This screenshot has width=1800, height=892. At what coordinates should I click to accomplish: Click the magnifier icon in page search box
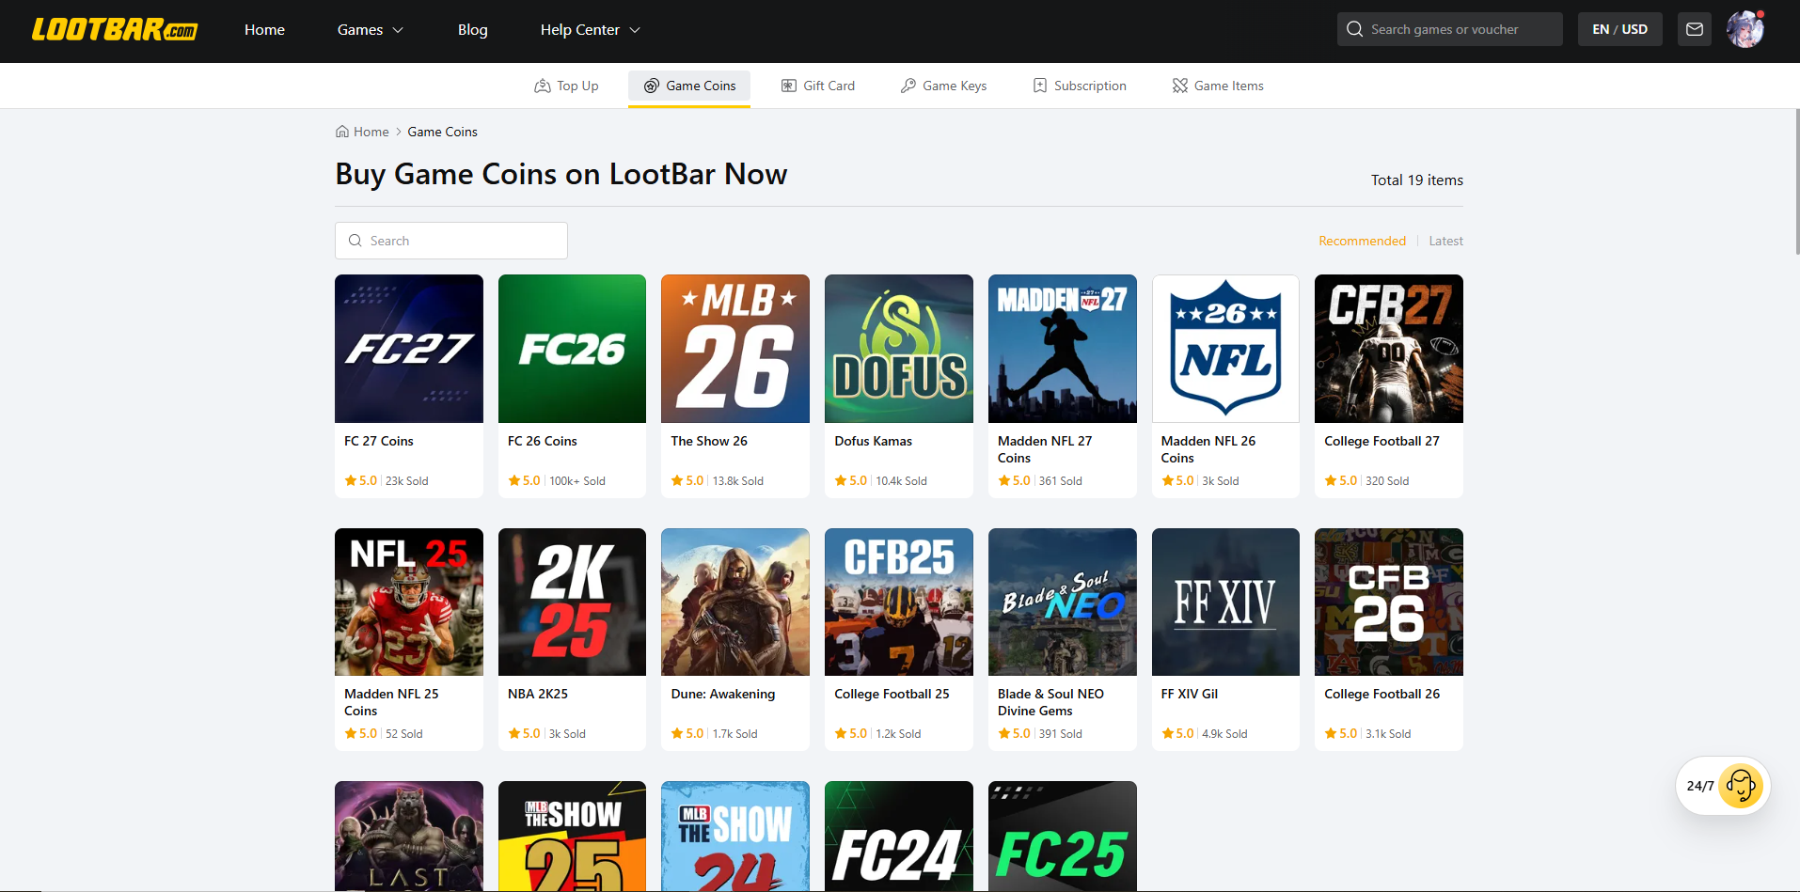355,241
